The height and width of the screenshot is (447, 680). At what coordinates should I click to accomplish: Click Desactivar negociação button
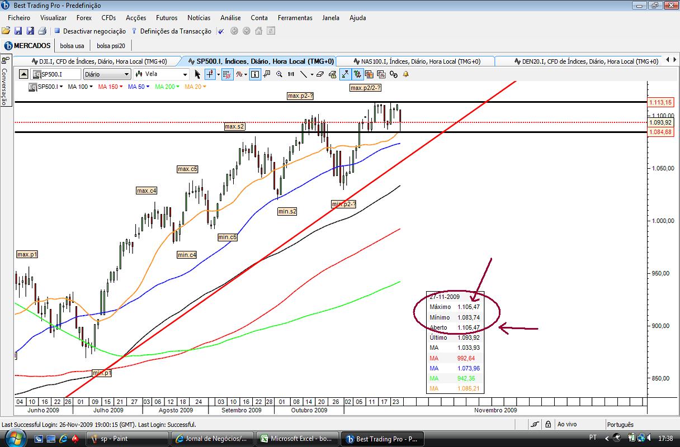pos(90,31)
